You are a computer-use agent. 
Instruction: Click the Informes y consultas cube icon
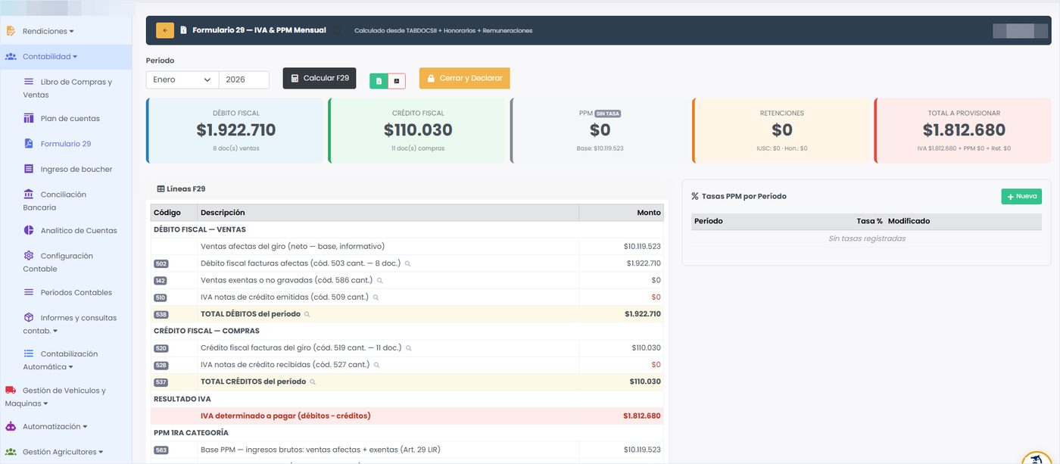point(29,318)
